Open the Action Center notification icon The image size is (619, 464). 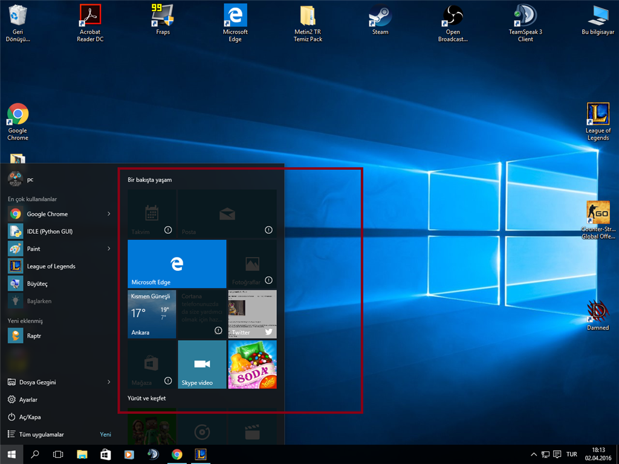[557, 454]
